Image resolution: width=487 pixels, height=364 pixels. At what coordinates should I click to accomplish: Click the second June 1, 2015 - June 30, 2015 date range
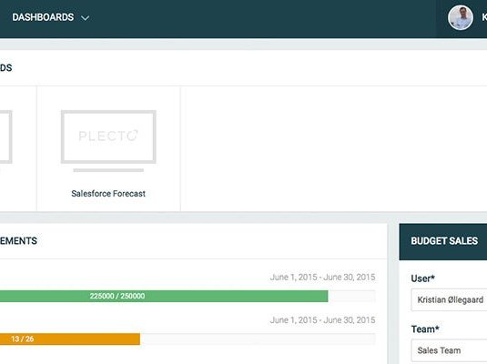tap(322, 320)
